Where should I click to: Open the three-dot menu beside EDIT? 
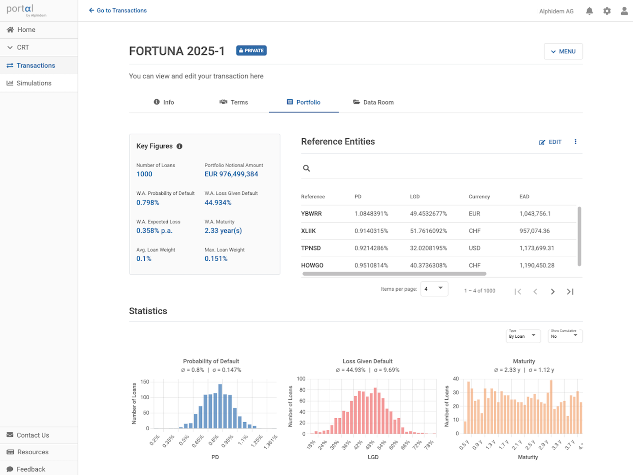[576, 142]
